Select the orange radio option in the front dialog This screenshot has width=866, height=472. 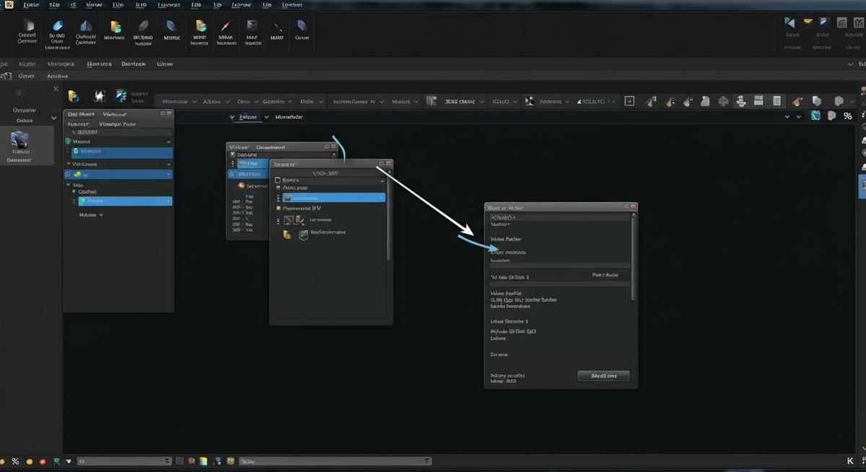[279, 208]
